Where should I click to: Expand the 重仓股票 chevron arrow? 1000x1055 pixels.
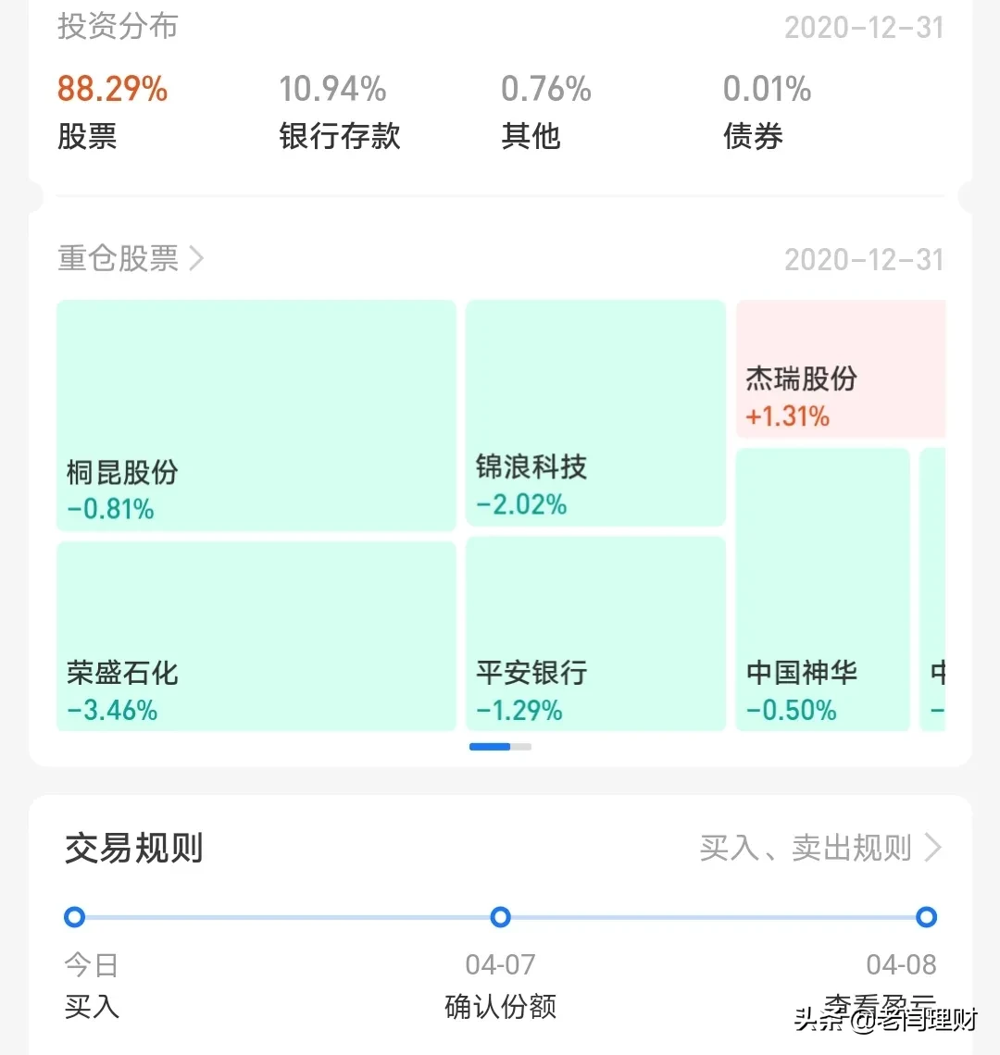point(196,258)
